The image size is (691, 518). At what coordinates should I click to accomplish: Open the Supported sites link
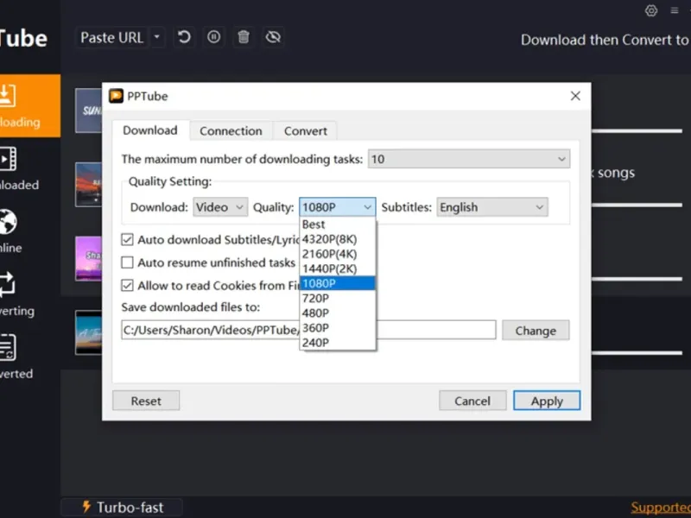tap(661, 508)
